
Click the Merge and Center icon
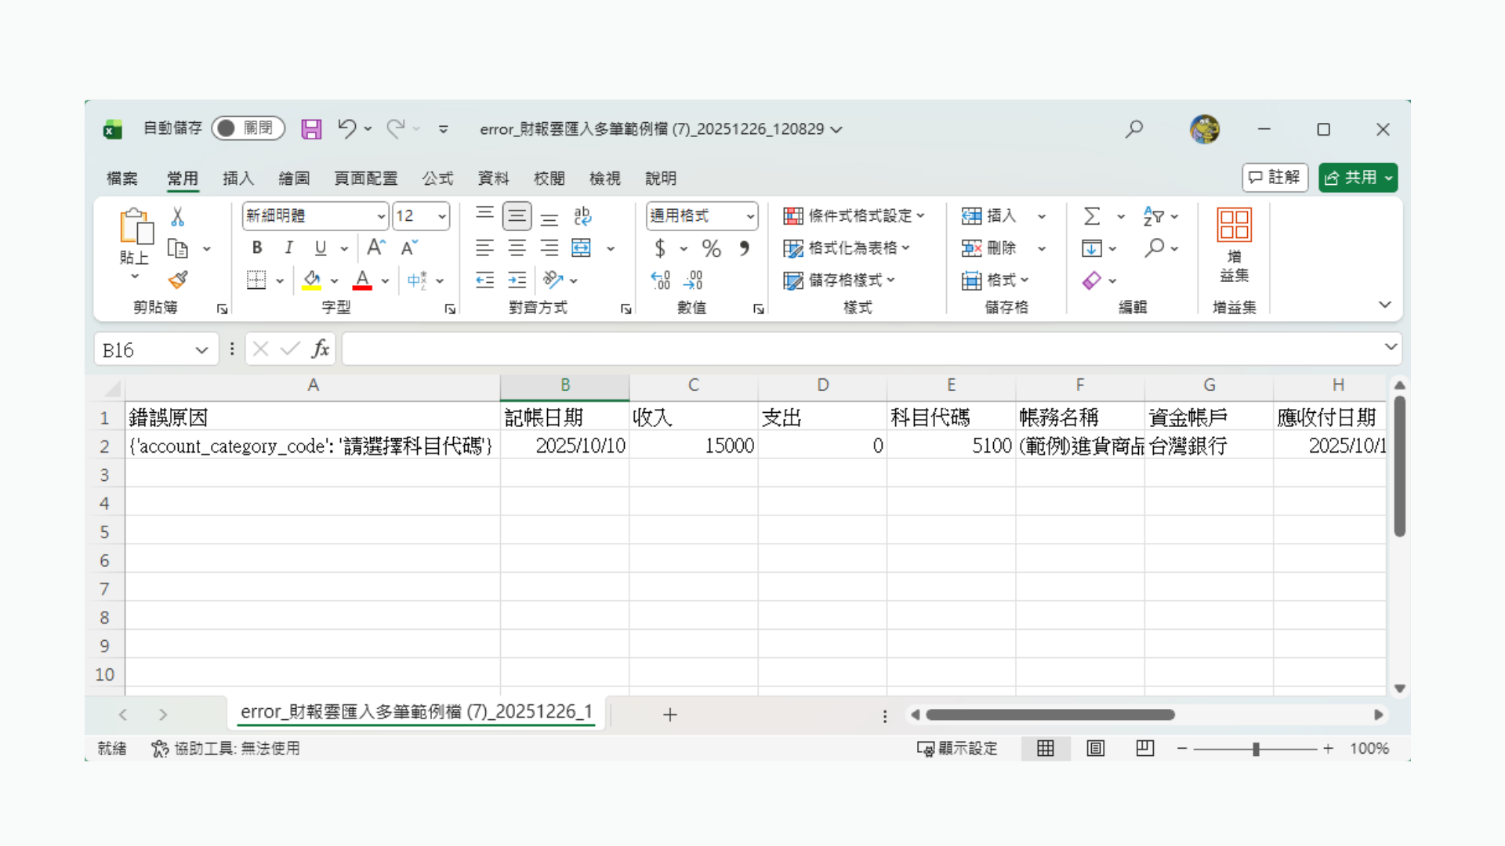pos(582,248)
